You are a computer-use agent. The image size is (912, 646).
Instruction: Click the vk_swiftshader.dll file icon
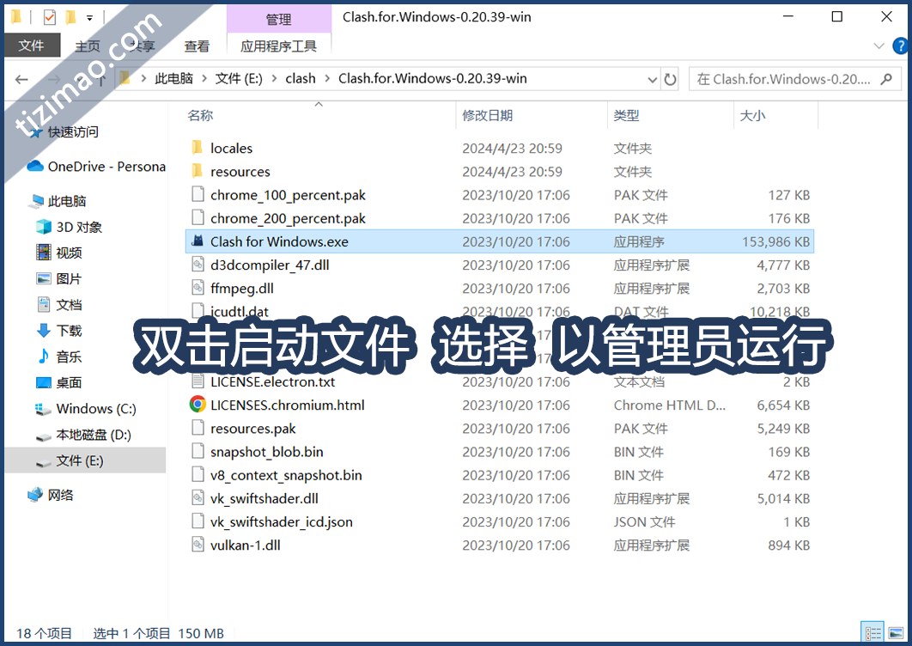(x=198, y=498)
